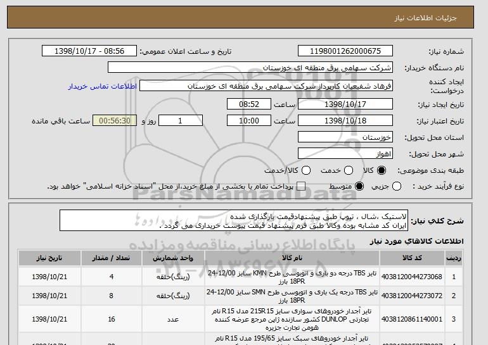The height and width of the screenshot is (345, 488).
Task: Click the province field خوزستان
Action: [x=345, y=137]
